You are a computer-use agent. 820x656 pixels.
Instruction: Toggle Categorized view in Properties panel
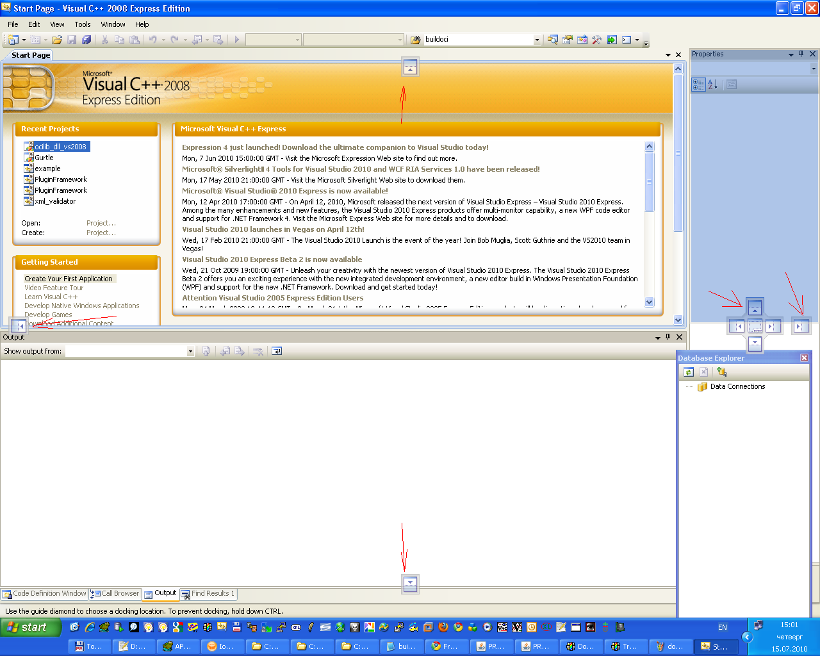point(698,85)
